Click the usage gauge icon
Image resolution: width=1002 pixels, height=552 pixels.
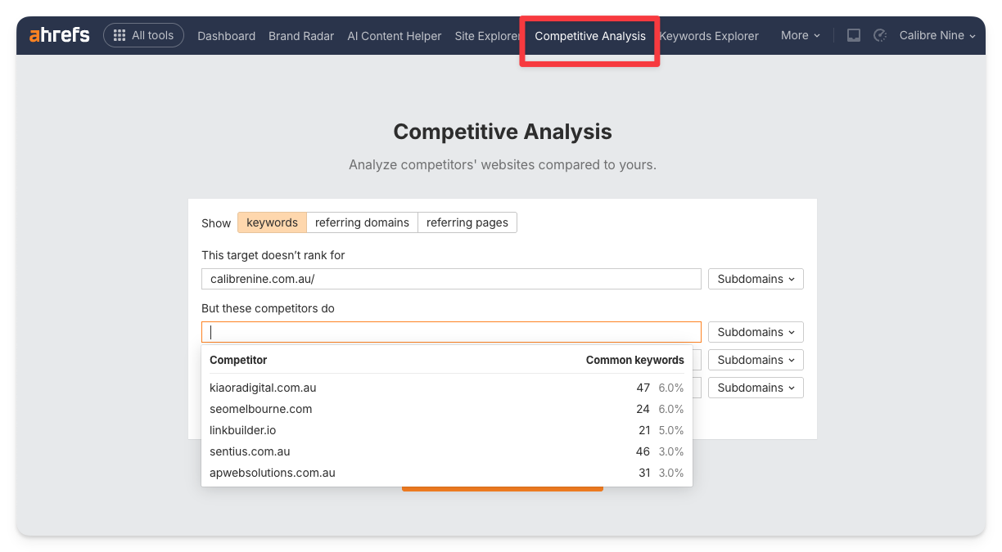click(880, 35)
